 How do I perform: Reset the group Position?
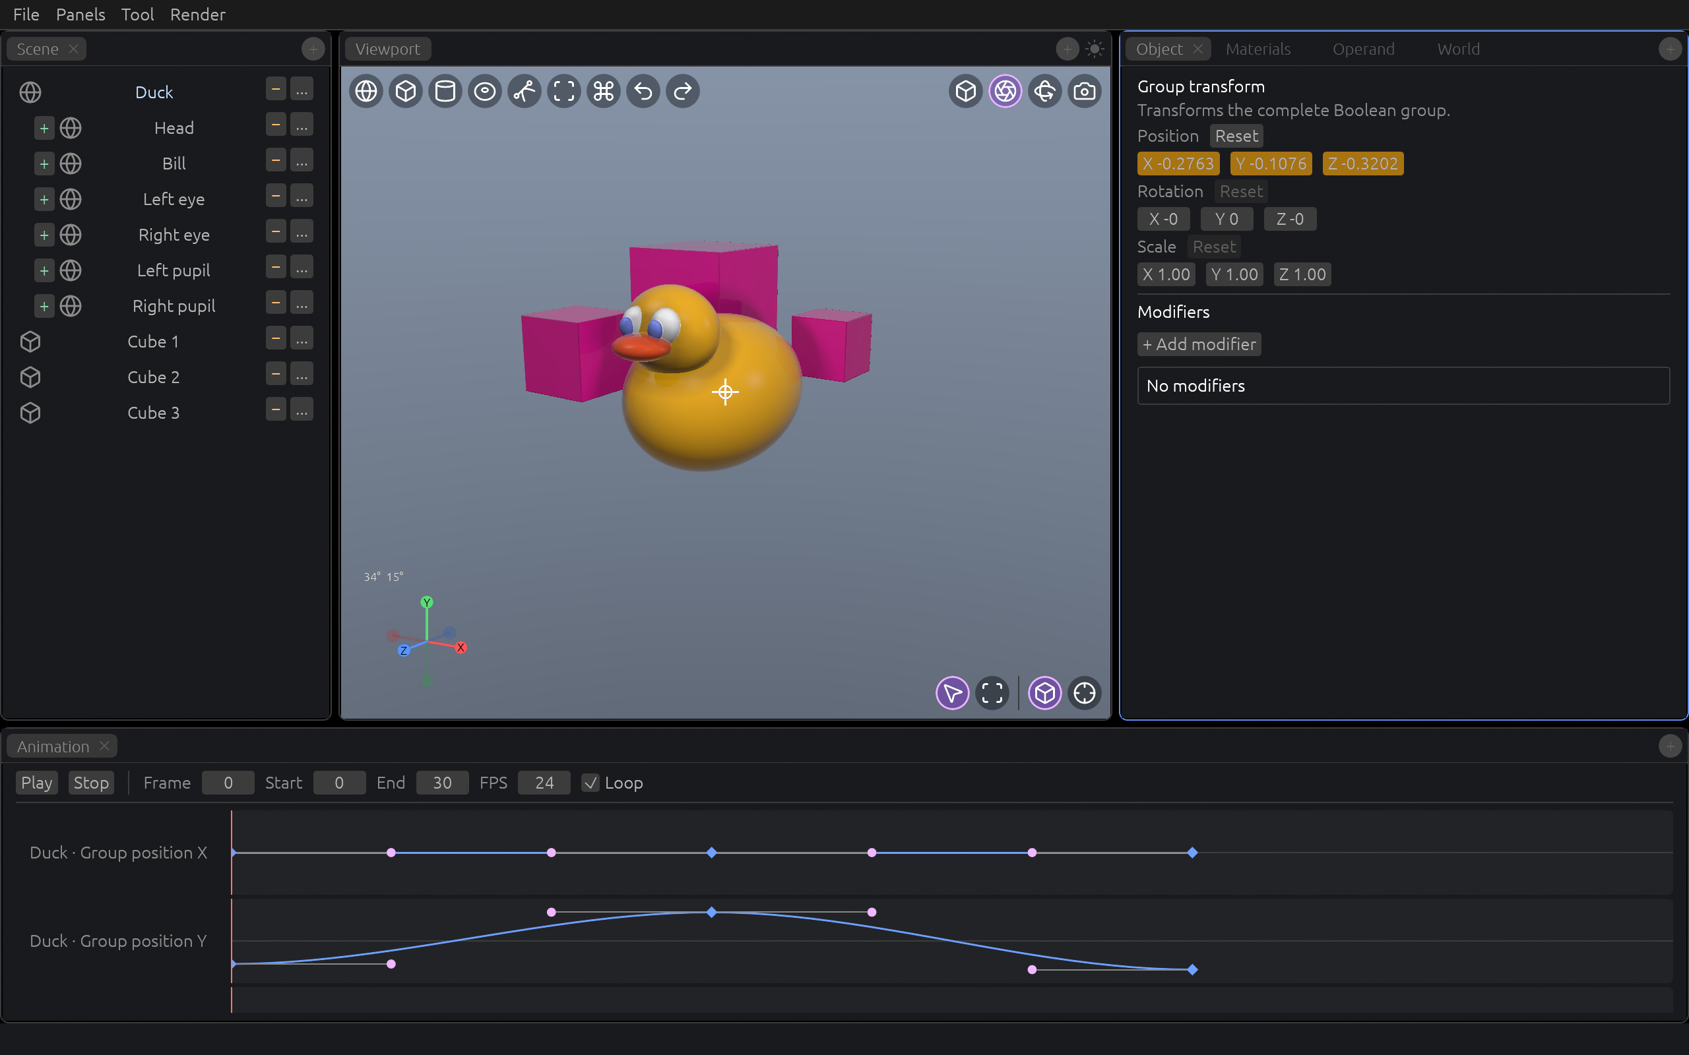(1236, 136)
